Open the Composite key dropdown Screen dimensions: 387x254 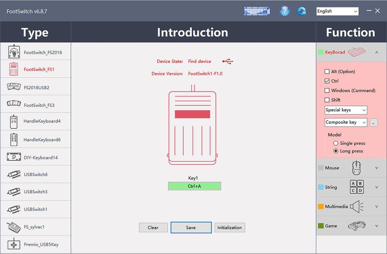[346, 122]
